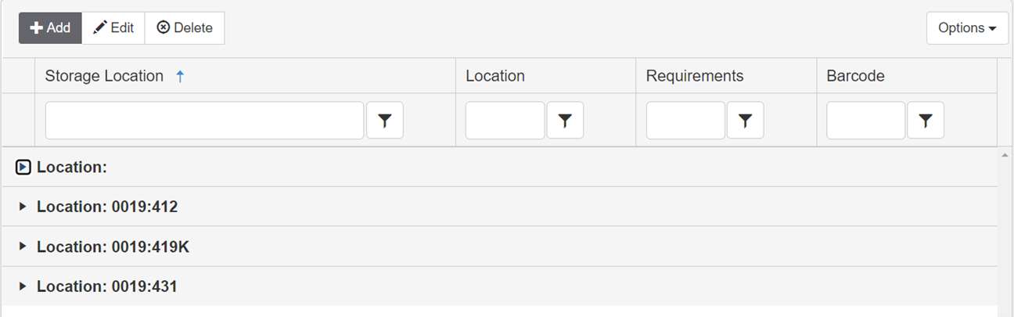
Task: Sort by the Requirements column header
Action: click(695, 76)
